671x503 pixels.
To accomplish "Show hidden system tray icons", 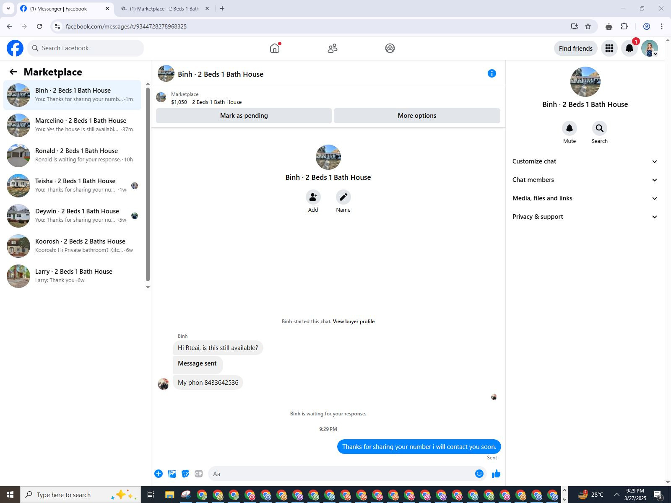I will coord(616,495).
